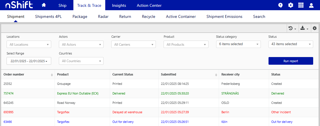320x126 pixels.
Task: Sort by Order number column arrows
Action: point(52,75)
